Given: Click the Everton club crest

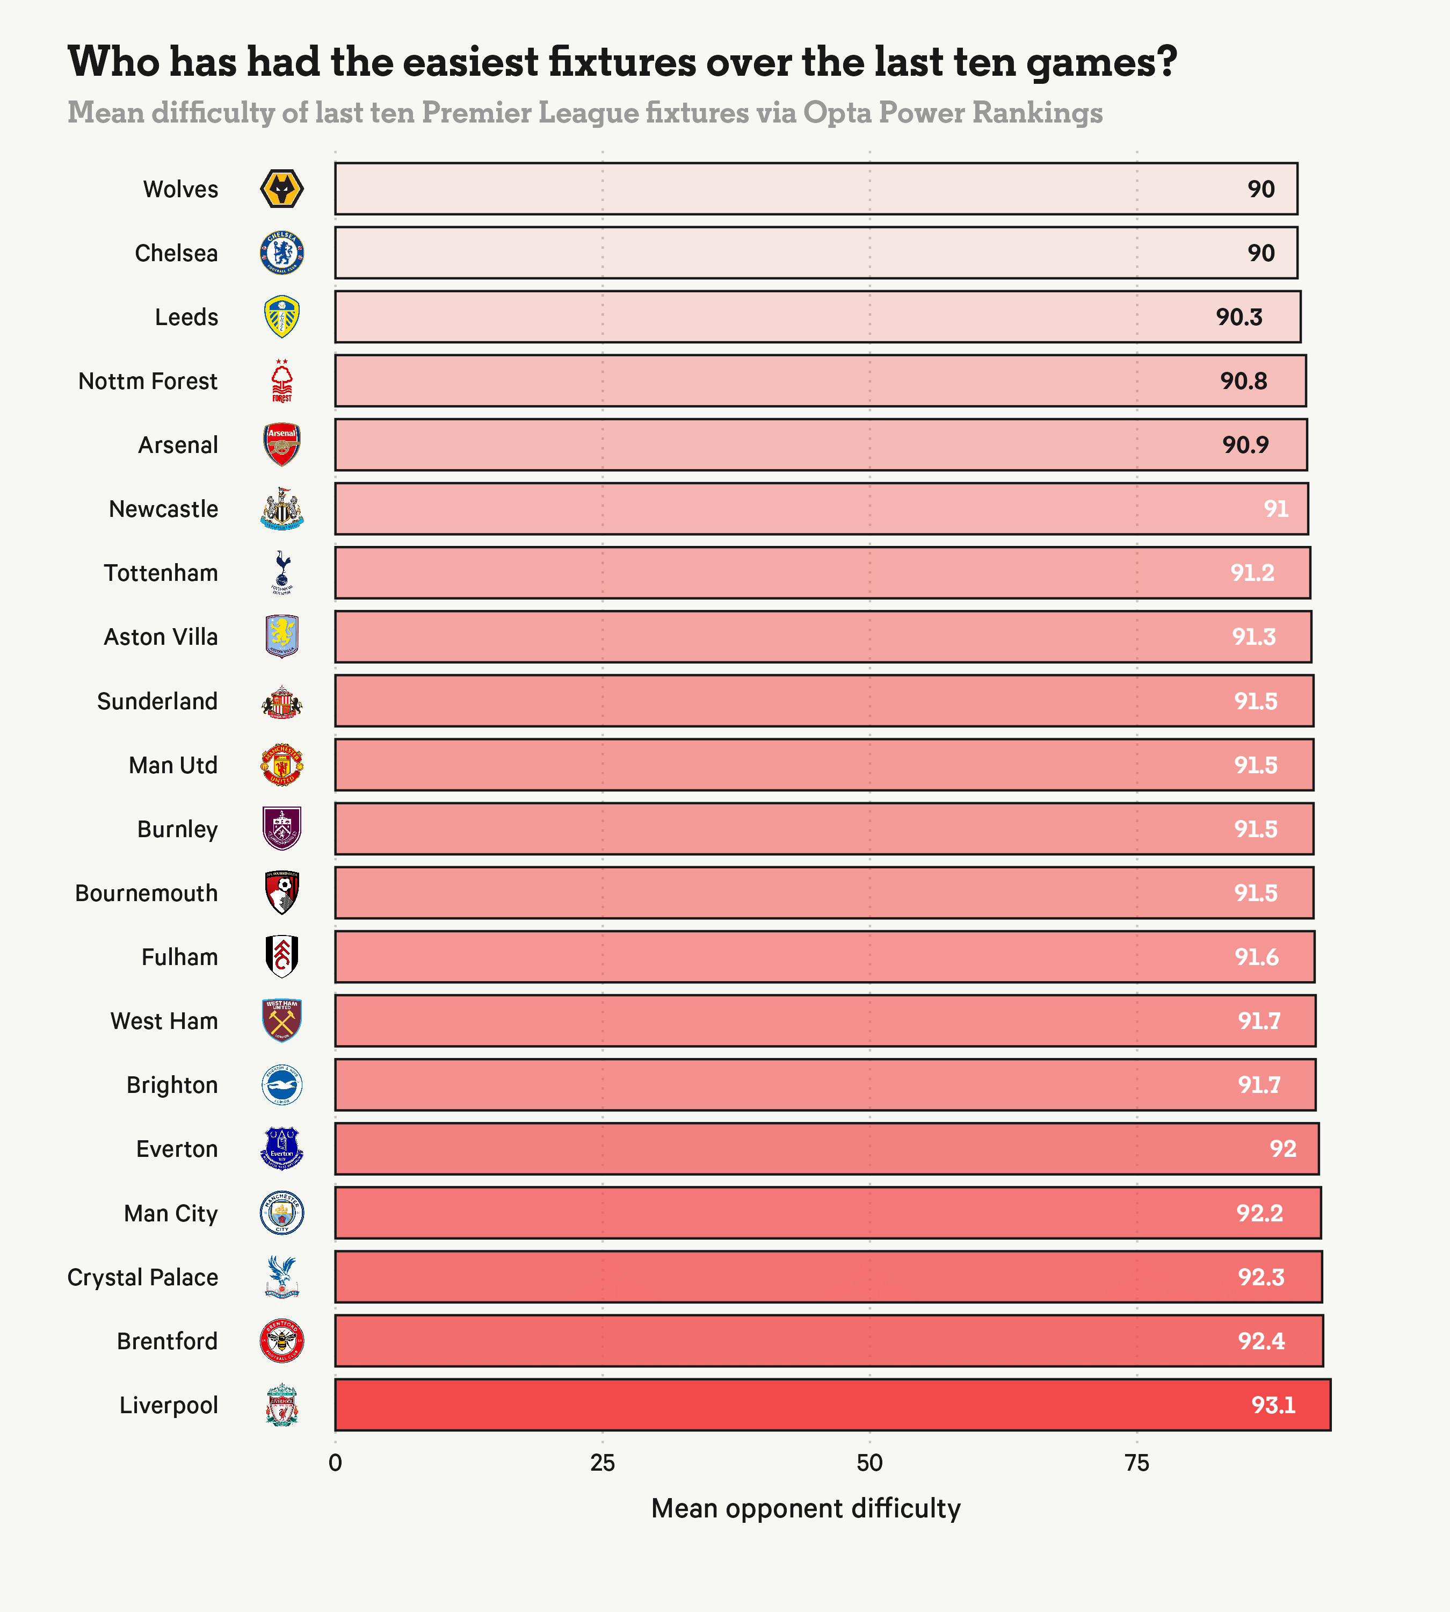Looking at the screenshot, I should pos(281,1149).
